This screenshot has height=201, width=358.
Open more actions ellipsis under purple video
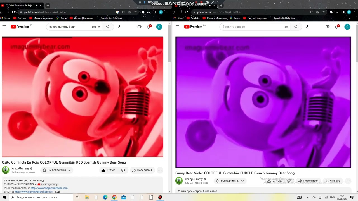[348, 181]
